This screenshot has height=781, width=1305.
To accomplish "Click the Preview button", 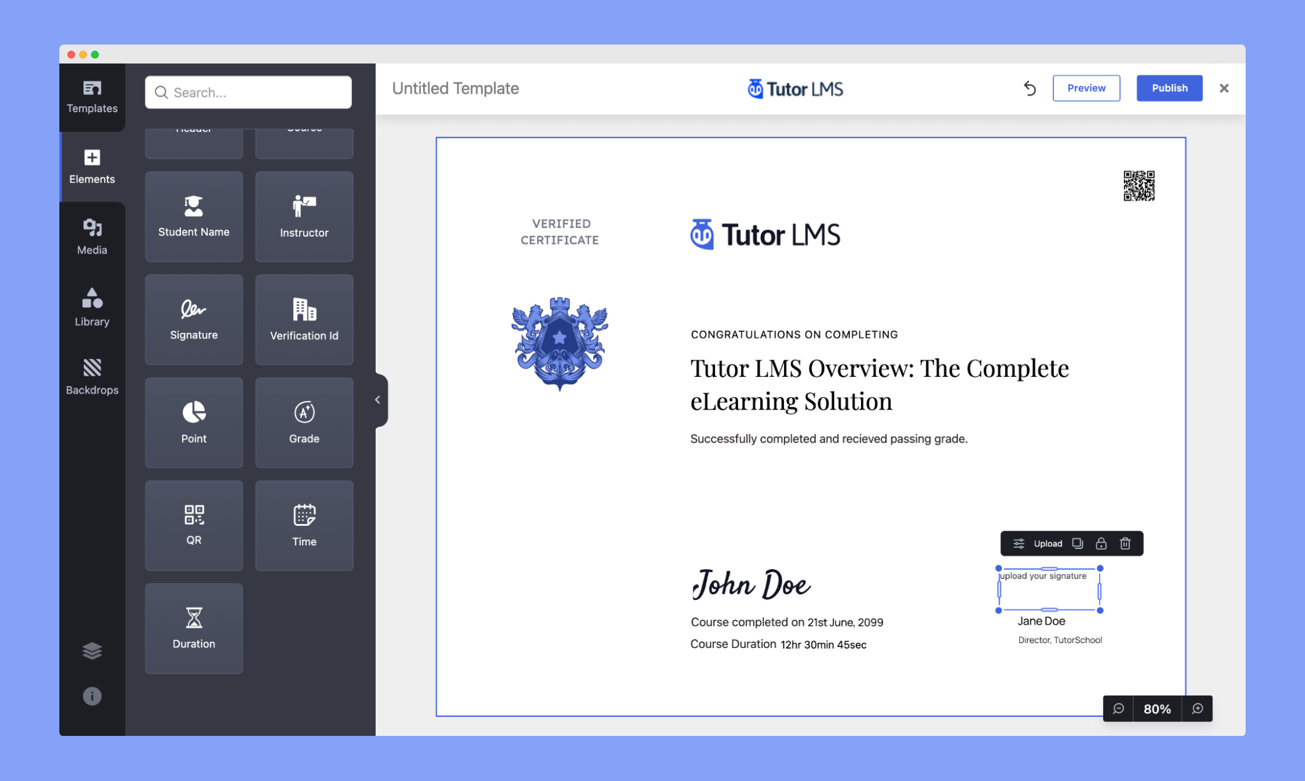I will [1085, 88].
